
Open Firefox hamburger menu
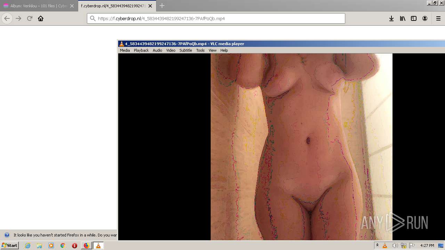point(438,18)
